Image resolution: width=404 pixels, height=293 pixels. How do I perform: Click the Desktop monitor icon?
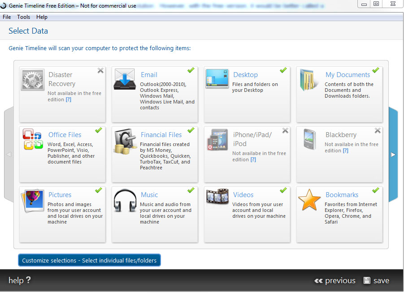217,78
